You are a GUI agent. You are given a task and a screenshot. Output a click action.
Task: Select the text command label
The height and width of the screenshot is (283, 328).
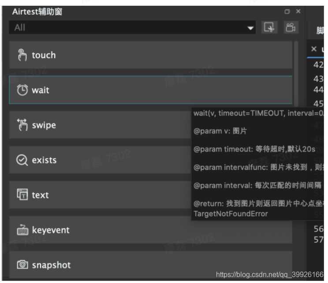click(40, 195)
